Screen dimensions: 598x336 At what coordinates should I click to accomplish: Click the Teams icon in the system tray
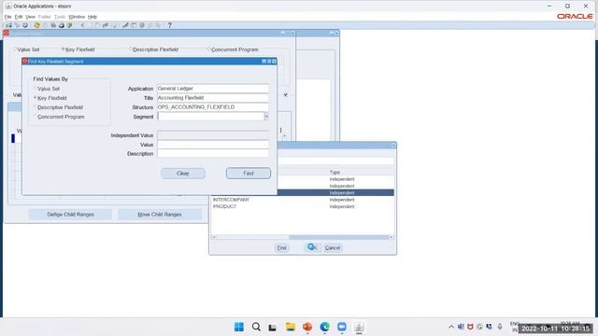coord(461,327)
